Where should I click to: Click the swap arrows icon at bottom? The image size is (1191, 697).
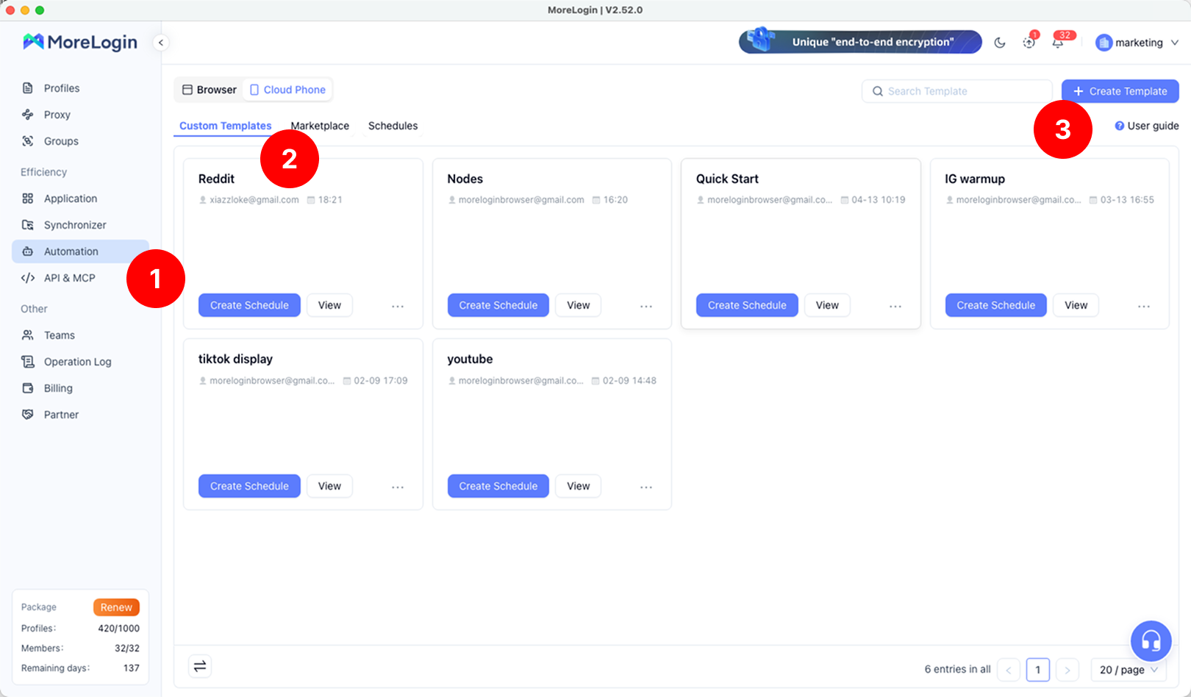pos(200,666)
